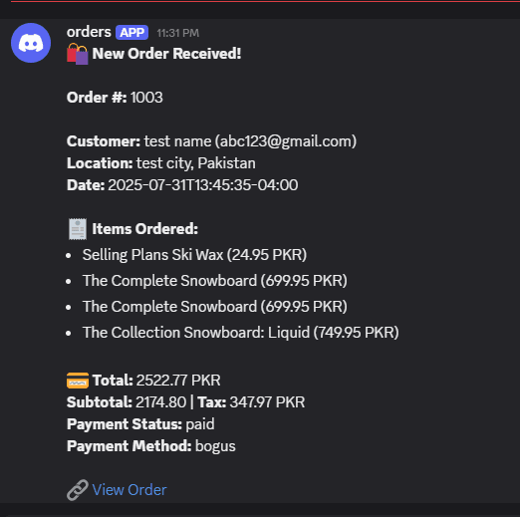Click the first The Complete Snowboard item

(214, 281)
